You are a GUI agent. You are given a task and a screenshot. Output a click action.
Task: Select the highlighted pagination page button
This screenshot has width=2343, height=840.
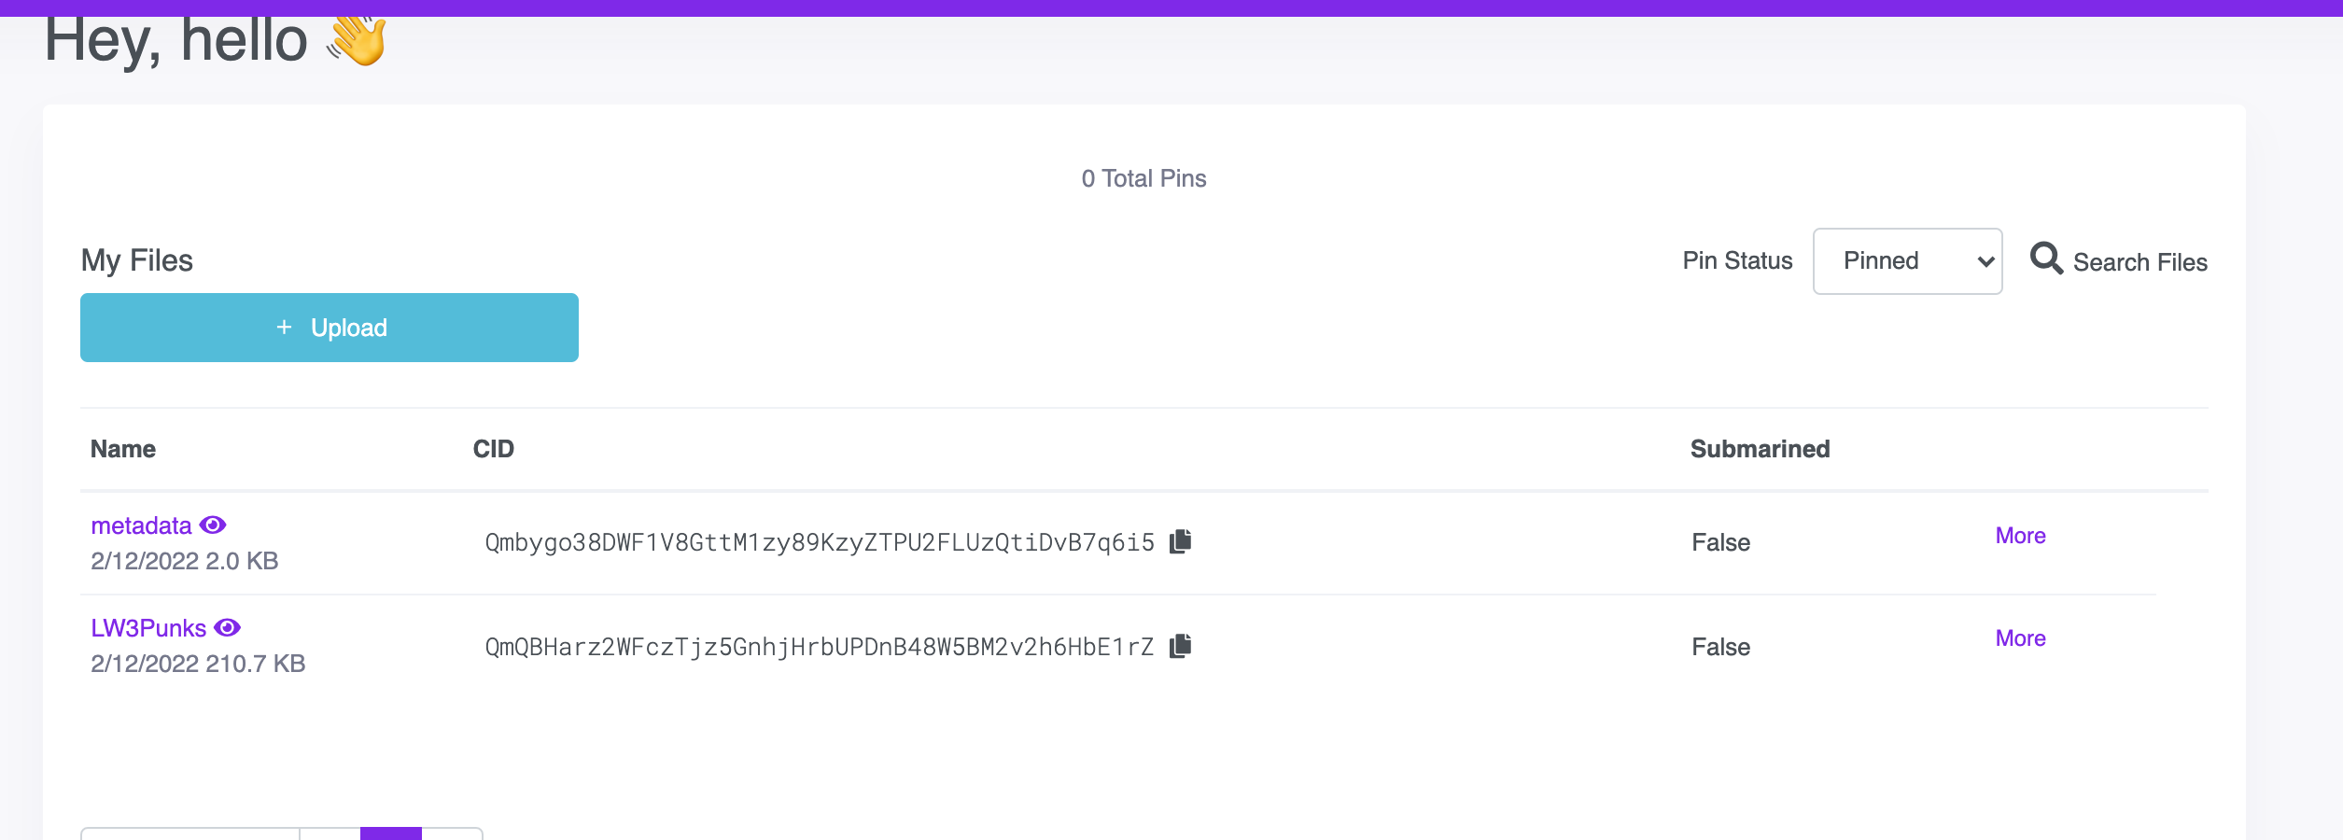pos(391,834)
